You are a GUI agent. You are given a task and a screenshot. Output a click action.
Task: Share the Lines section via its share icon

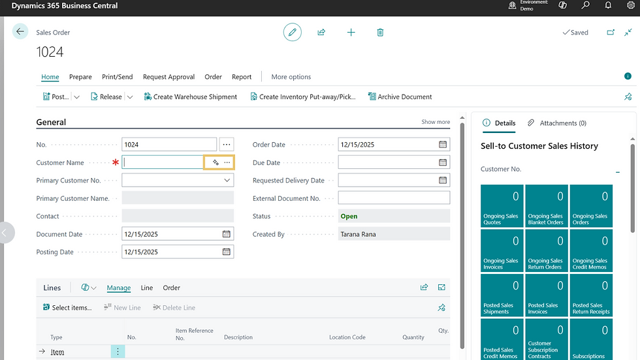[x=424, y=288]
